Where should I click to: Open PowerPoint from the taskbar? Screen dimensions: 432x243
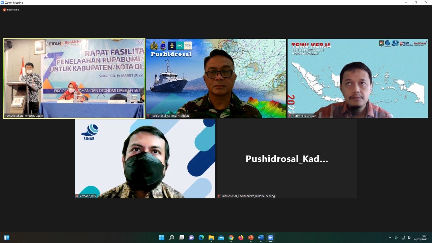click(x=251, y=238)
